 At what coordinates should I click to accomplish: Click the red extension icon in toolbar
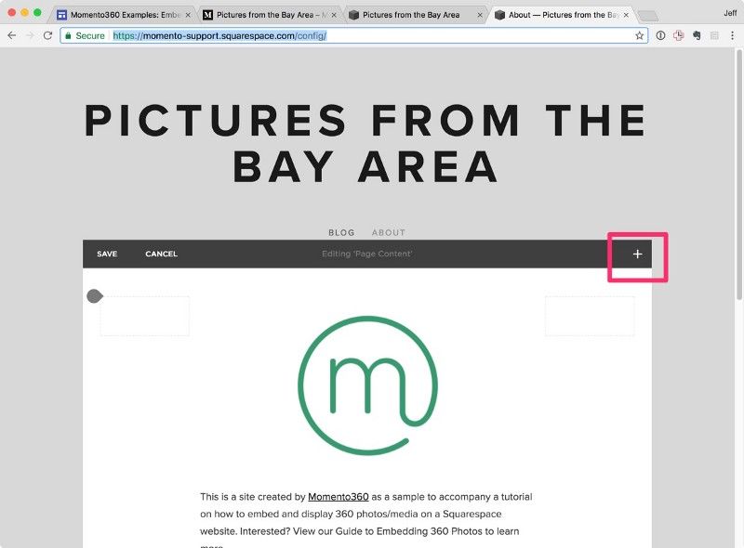point(679,35)
